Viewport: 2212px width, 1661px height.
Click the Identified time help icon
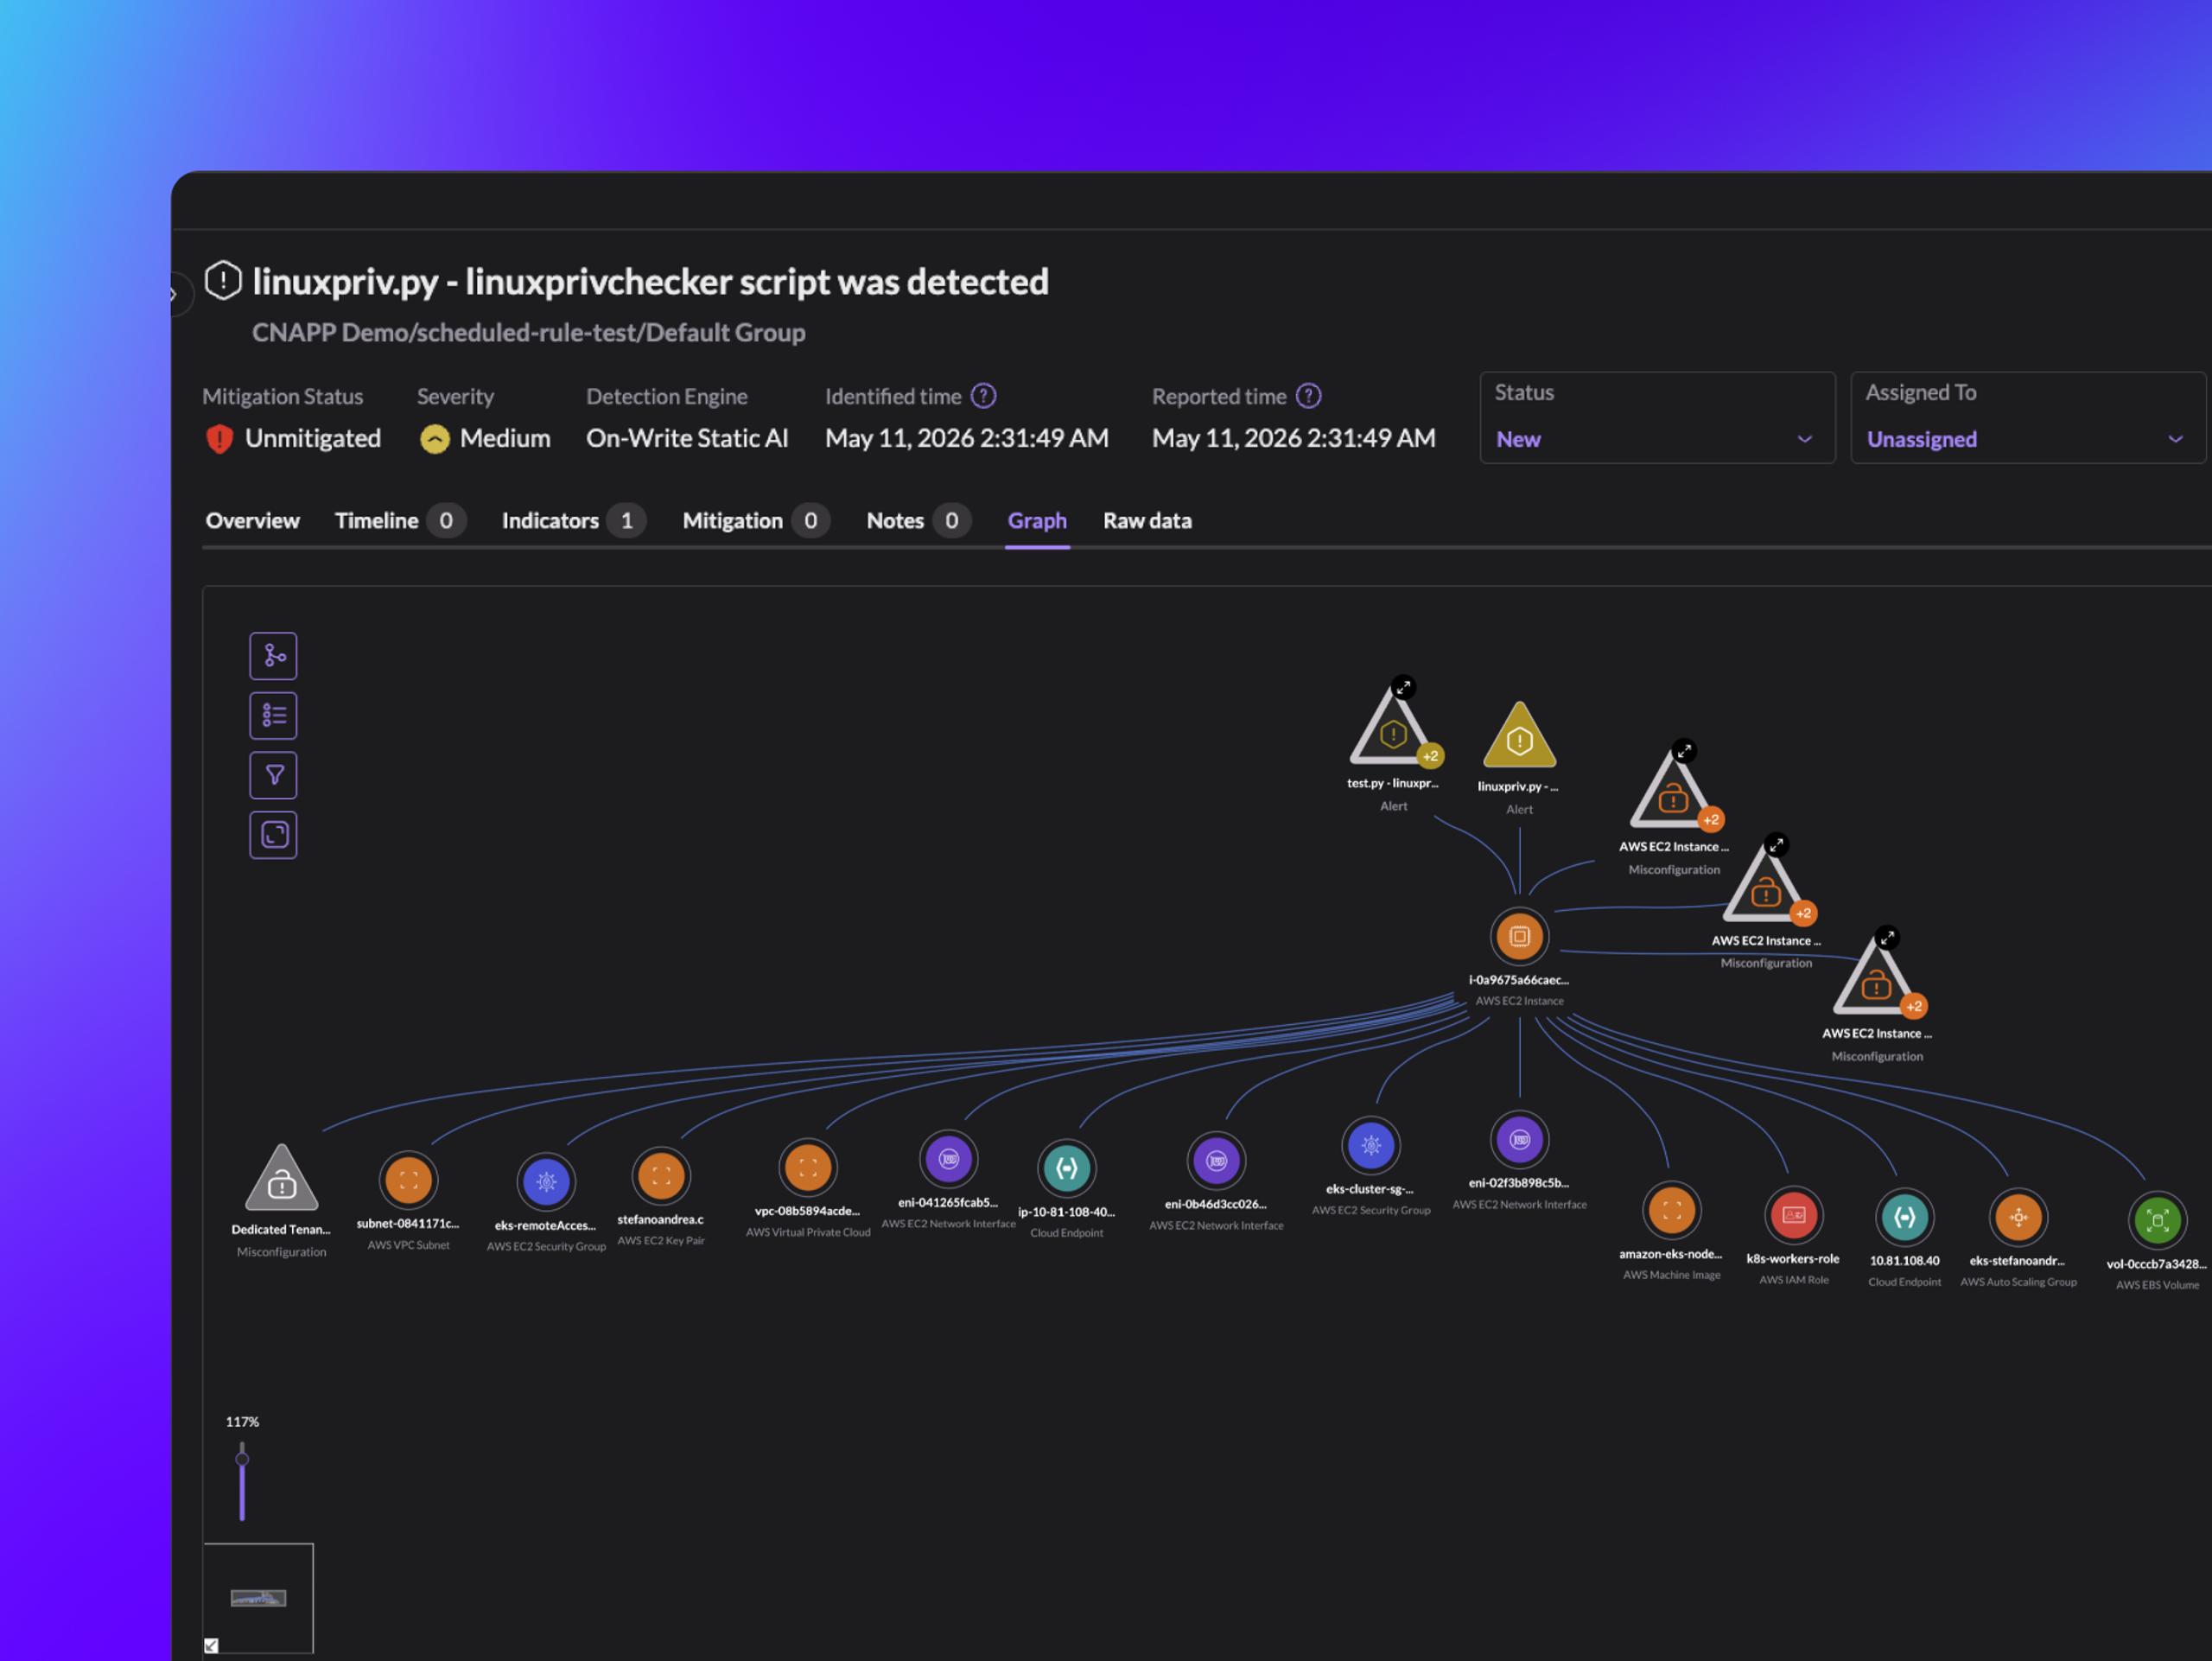(984, 396)
